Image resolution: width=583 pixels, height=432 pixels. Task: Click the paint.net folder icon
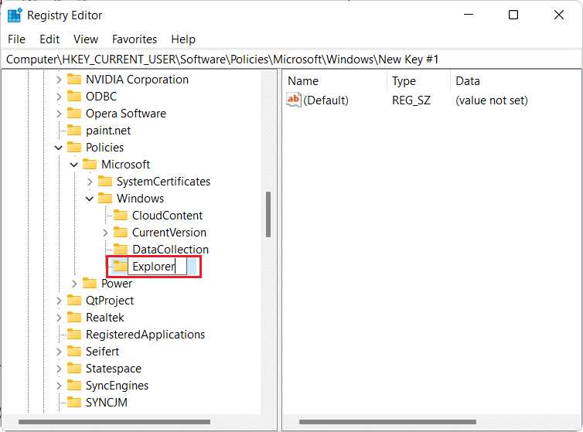(x=74, y=130)
